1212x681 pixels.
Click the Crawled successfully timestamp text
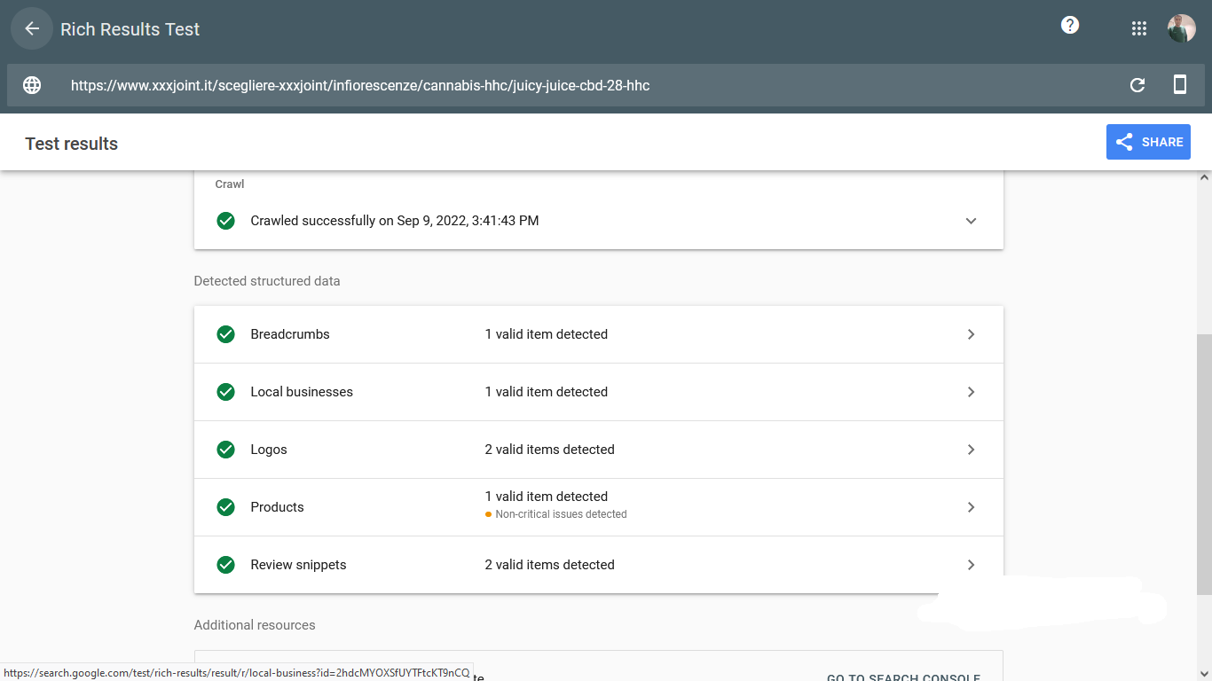[395, 221]
